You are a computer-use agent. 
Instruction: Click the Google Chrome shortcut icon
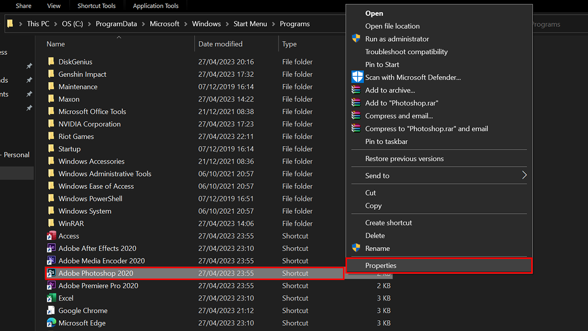pyautogui.click(x=51, y=310)
